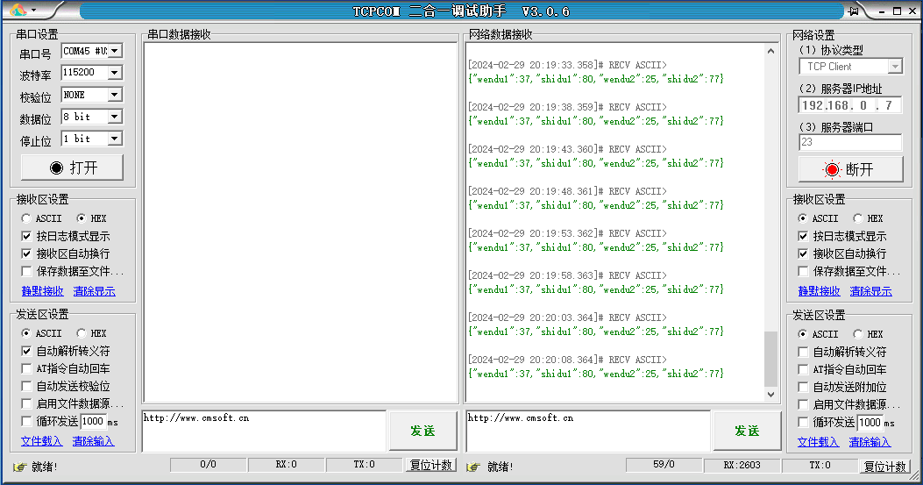The width and height of the screenshot is (923, 485).
Task: Open the 校验位 NONE parity dropdown
Action: pyautogui.click(x=114, y=95)
